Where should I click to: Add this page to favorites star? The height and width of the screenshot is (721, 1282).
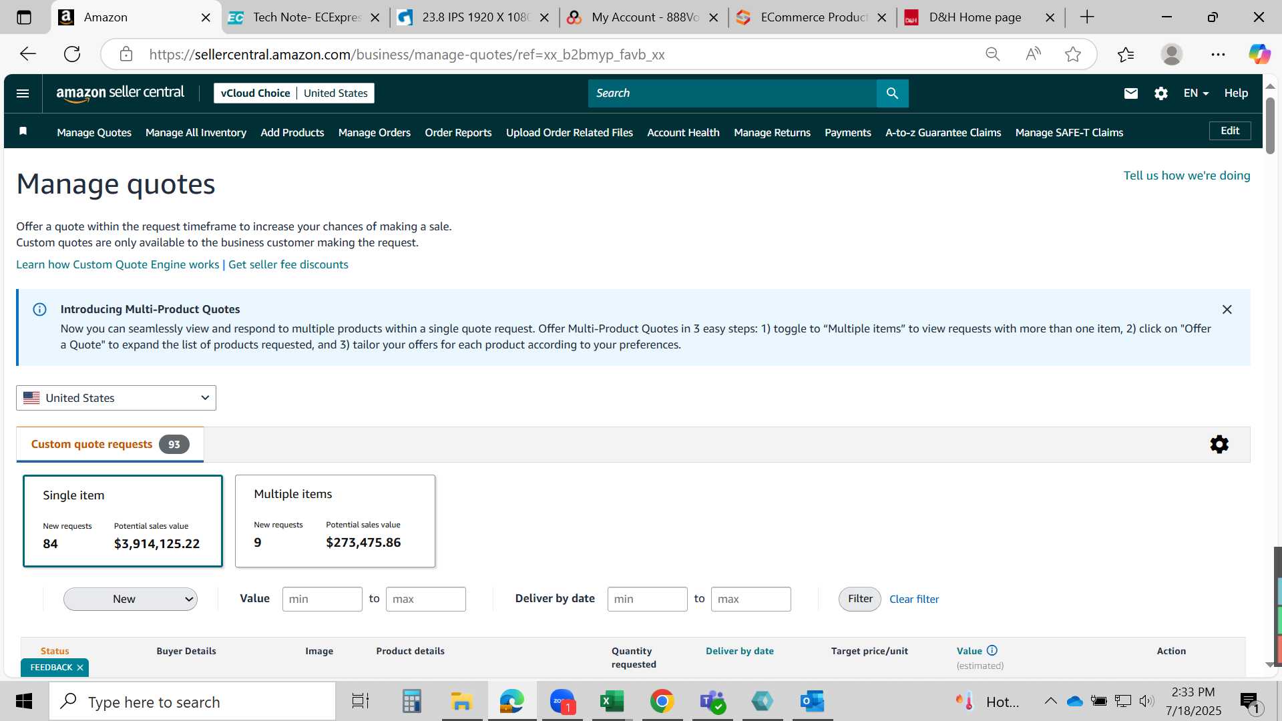tap(1073, 54)
